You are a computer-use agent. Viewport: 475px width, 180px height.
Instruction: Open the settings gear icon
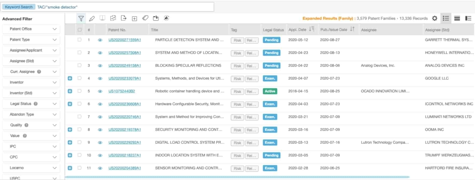(x=434, y=18)
